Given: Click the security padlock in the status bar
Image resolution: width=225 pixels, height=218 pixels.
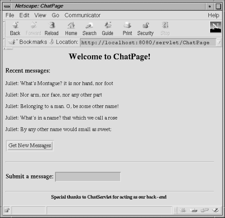Looking at the screenshot, I should click(x=7, y=210).
